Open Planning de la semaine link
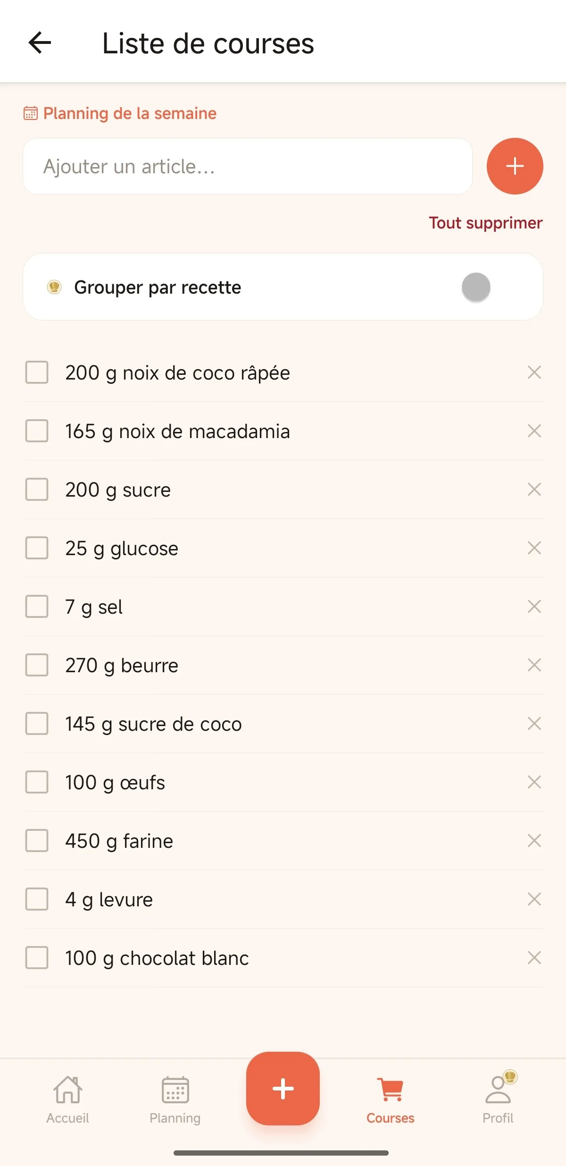566x1166 pixels. point(130,113)
